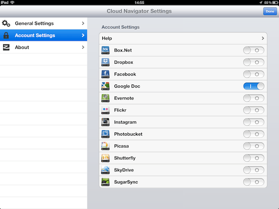The height and width of the screenshot is (209, 279).
Task: Click the Instagram camera icon
Action: tap(105, 122)
